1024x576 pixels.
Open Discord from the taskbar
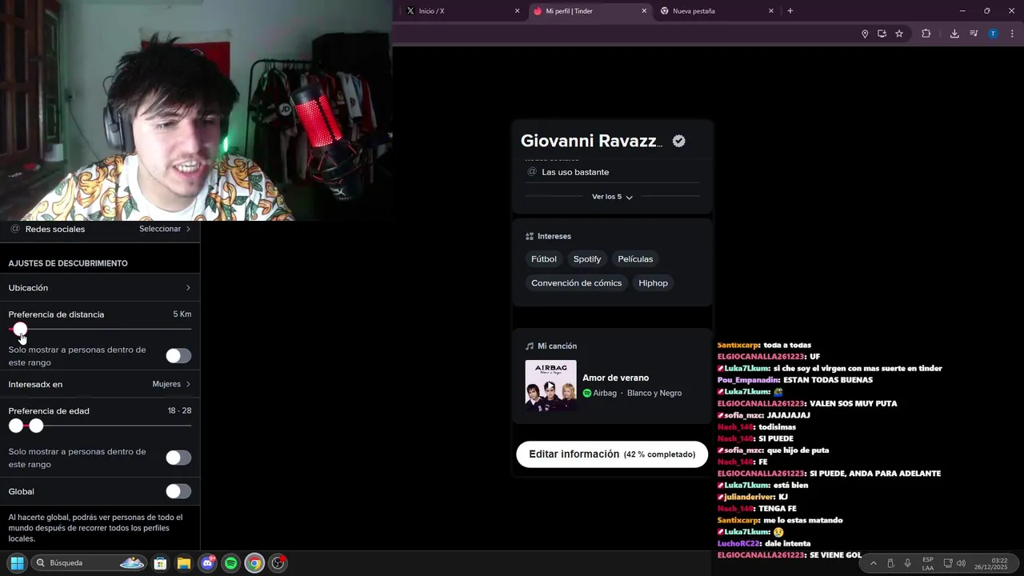coord(207,563)
